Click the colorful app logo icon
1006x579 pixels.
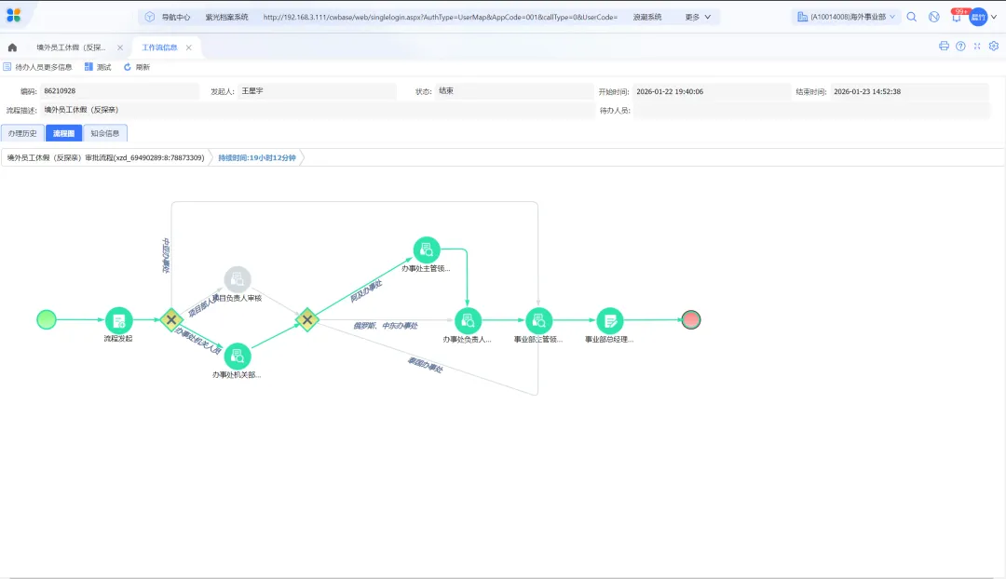point(13,16)
